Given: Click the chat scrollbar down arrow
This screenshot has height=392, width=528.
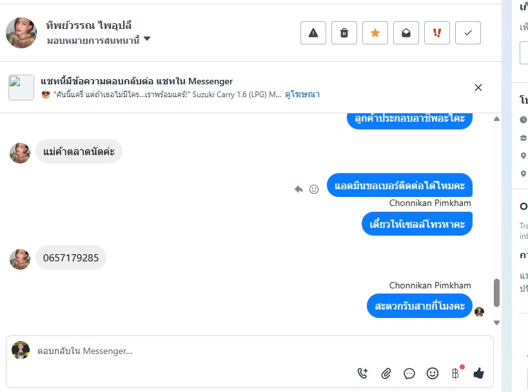Looking at the screenshot, I should click(x=496, y=322).
